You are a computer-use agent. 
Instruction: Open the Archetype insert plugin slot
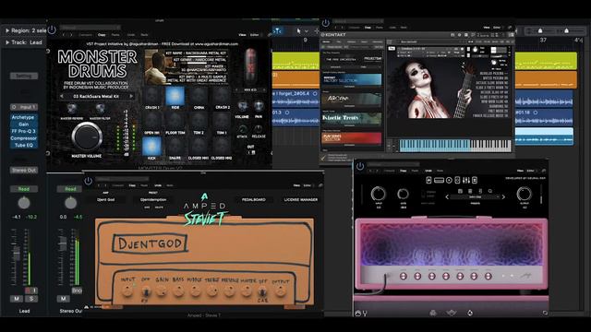(23, 117)
